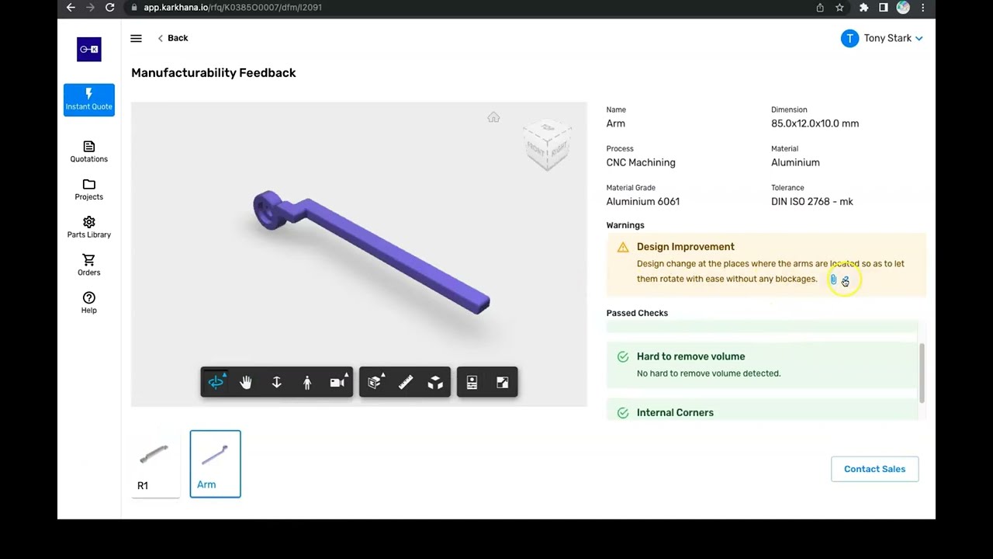Click the Design Improvement warning title
The width and height of the screenshot is (993, 559).
[685, 247]
